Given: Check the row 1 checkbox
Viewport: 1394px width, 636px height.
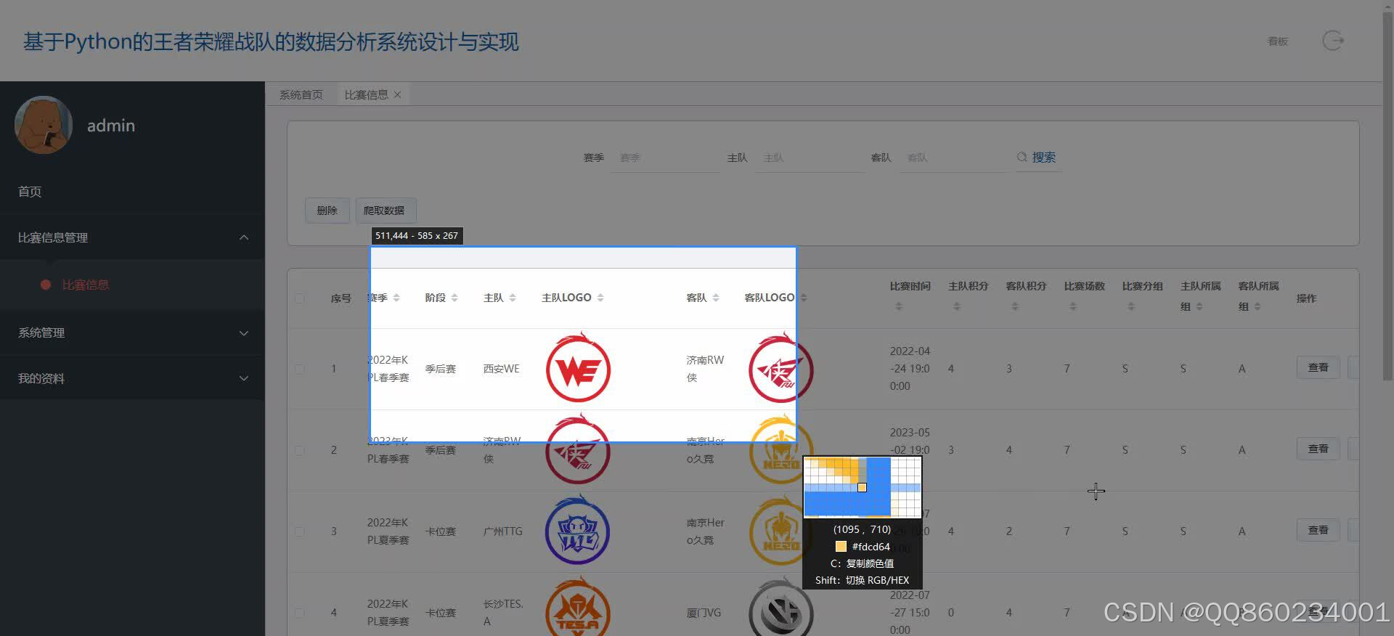Looking at the screenshot, I should click(299, 369).
